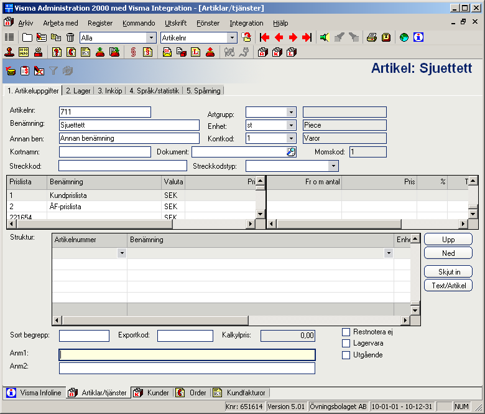Open the Streckkodstyp dropdown
The image size is (485, 414).
(333, 166)
